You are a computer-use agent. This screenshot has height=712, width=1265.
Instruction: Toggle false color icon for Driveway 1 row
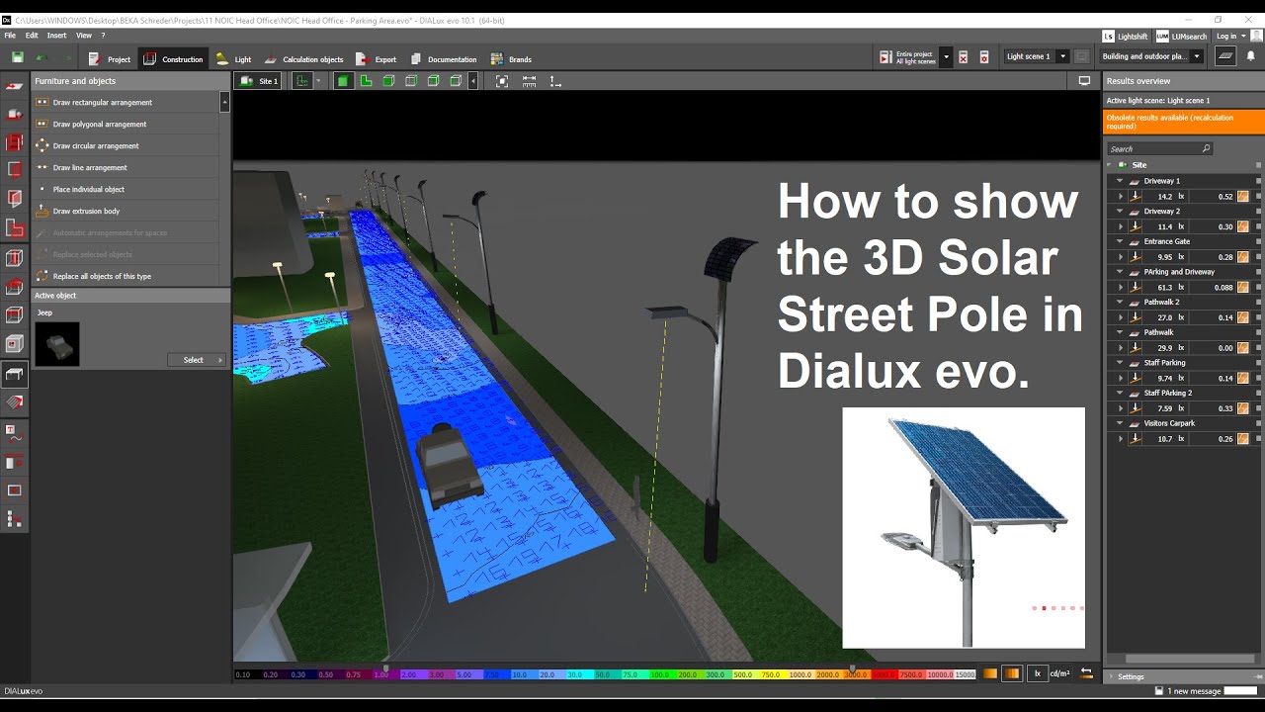[x=1243, y=197]
